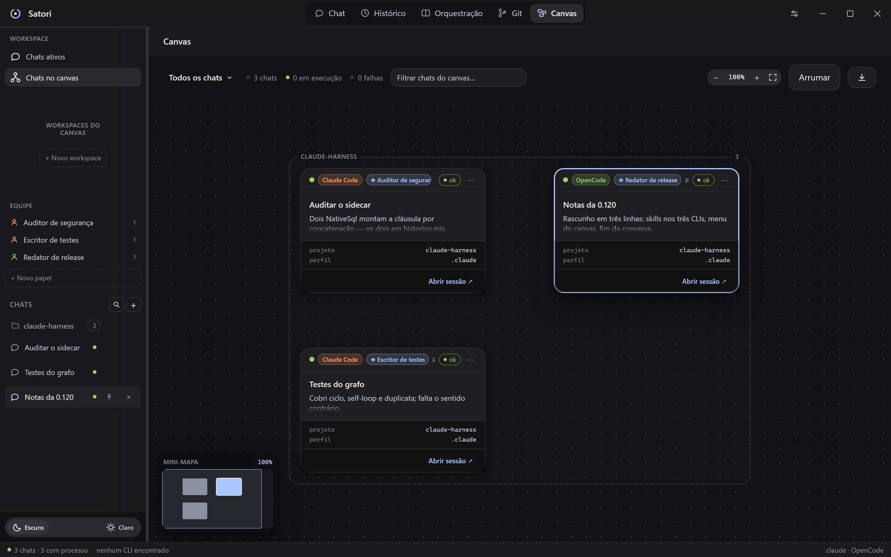This screenshot has width=891, height=557.
Task: Expand the Todos os chats dropdown
Action: pyautogui.click(x=200, y=77)
